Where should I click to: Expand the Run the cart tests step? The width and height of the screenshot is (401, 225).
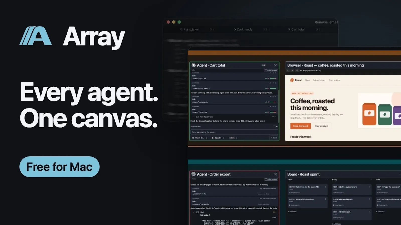[193, 117]
